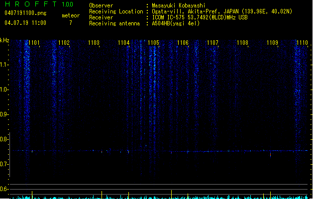
Task: Click the 0.8 kHz axis label
Action: tap(4, 139)
